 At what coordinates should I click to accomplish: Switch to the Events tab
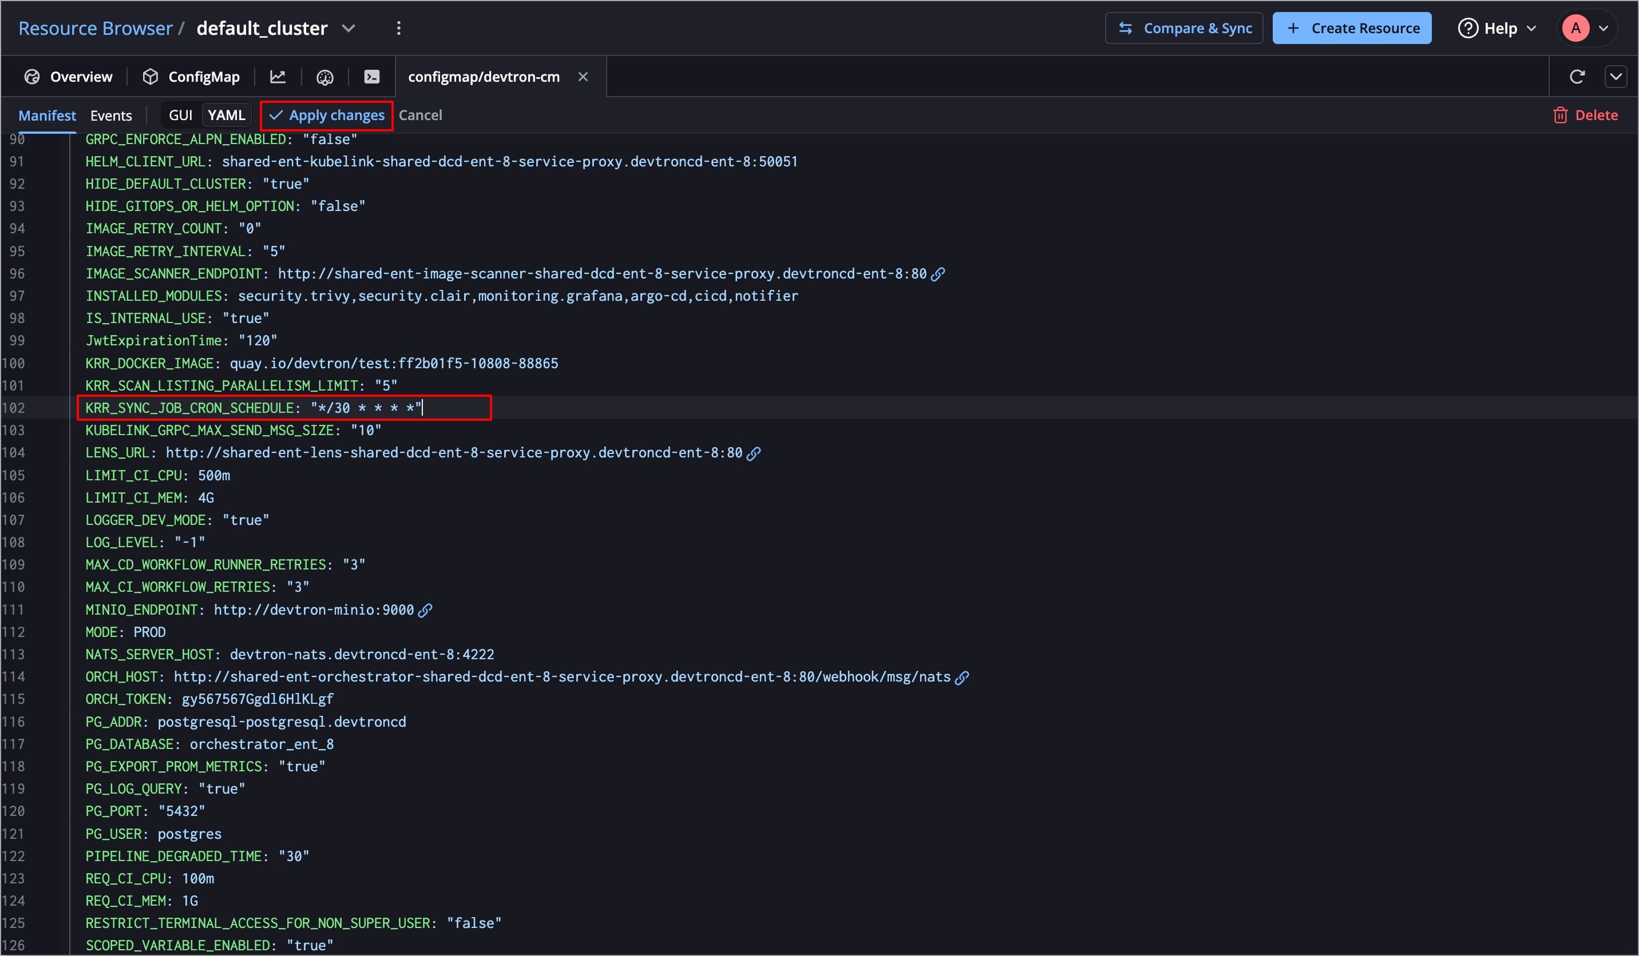[110, 115]
